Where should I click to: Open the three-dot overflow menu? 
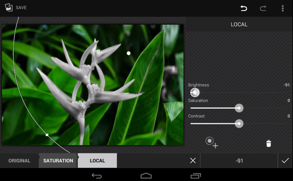click(x=283, y=8)
